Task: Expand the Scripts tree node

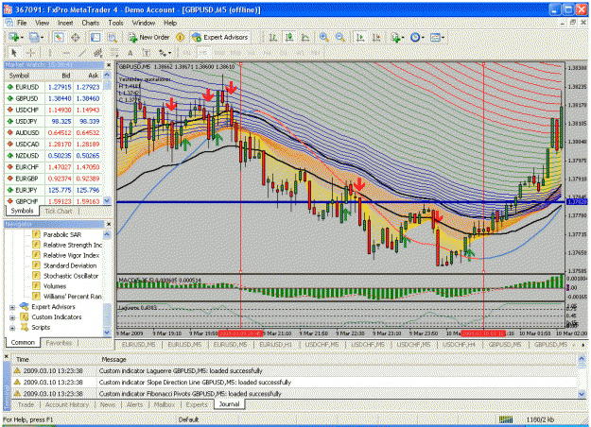Action: click(x=12, y=328)
